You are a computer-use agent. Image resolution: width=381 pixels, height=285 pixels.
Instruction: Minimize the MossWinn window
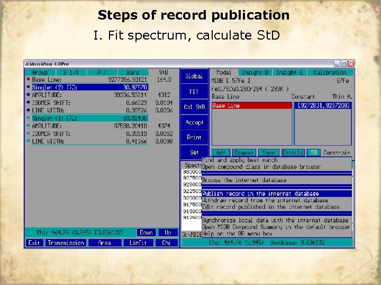(337, 64)
